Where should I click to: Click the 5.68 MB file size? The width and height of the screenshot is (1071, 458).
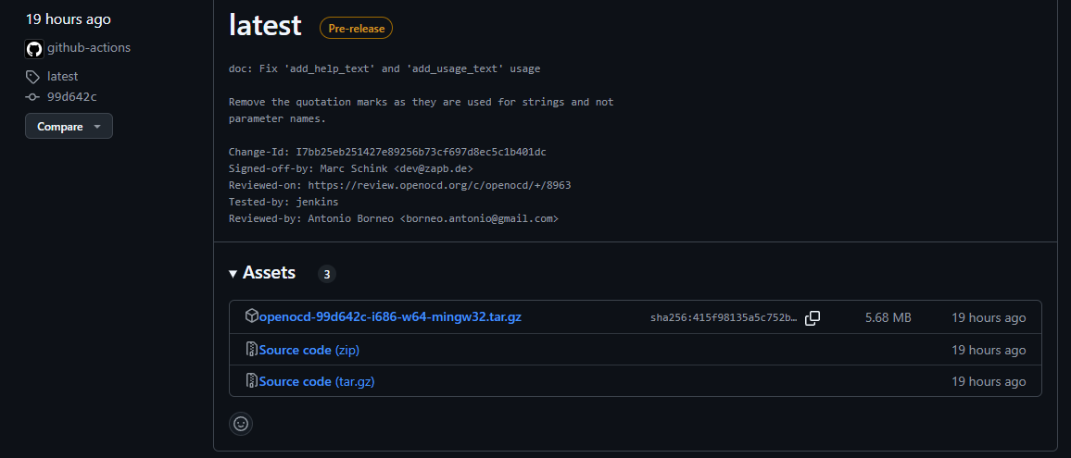(888, 317)
